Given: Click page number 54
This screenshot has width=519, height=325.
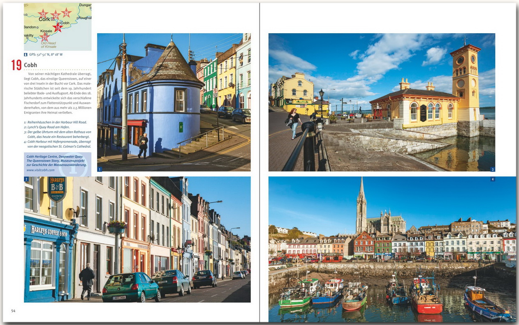Looking at the screenshot, I should click(13, 311).
